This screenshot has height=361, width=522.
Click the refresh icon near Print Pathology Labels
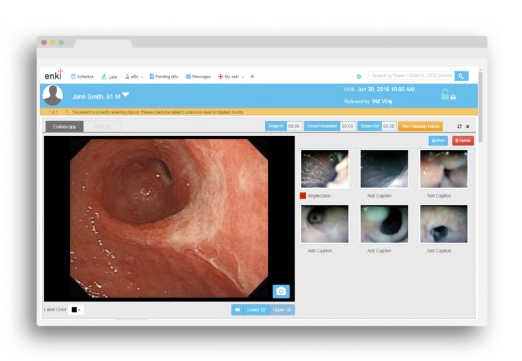point(459,126)
